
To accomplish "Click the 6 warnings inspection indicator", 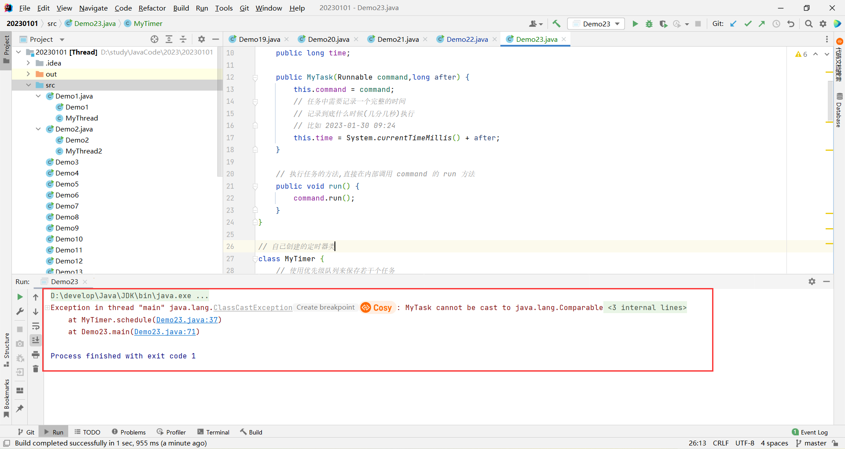I will click(801, 54).
